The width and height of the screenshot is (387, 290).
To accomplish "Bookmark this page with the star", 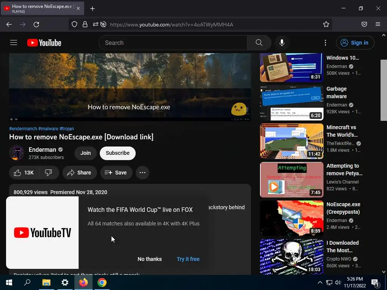I will [326, 24].
